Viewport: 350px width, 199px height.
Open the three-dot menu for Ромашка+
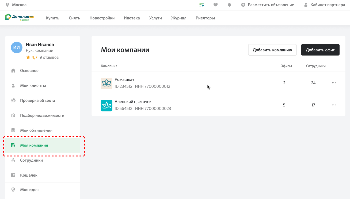[334, 83]
